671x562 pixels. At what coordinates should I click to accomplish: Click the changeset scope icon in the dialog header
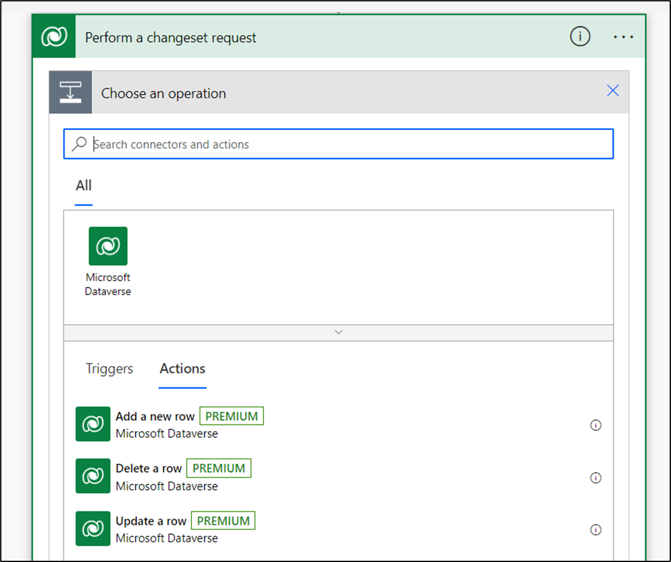[x=70, y=92]
